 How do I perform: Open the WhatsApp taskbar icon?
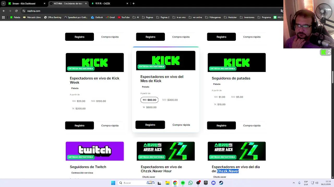[x=190, y=183]
